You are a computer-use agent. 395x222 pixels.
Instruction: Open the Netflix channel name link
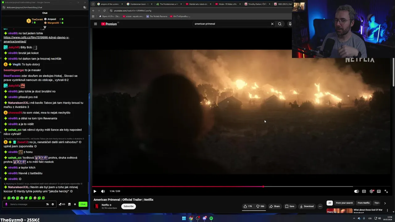(x=105, y=205)
